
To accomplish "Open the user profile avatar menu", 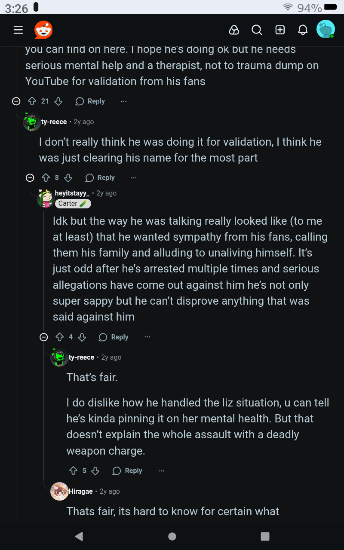I will [x=326, y=30].
